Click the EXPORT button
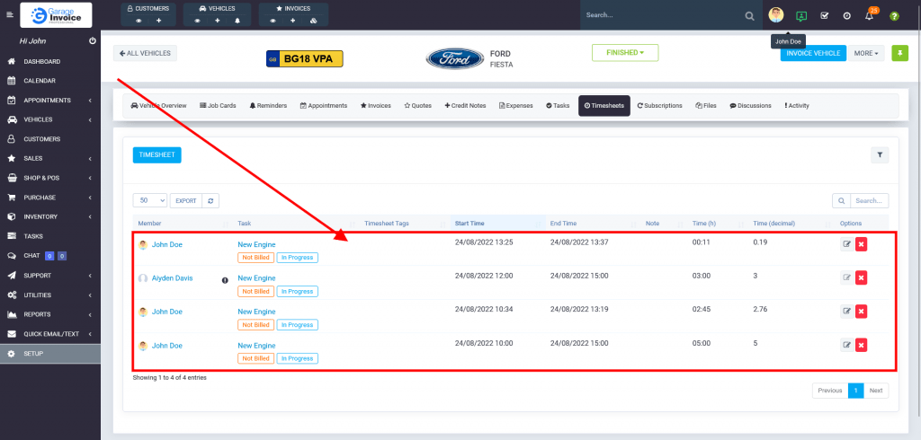Screen dimensions: 921x440 point(186,200)
